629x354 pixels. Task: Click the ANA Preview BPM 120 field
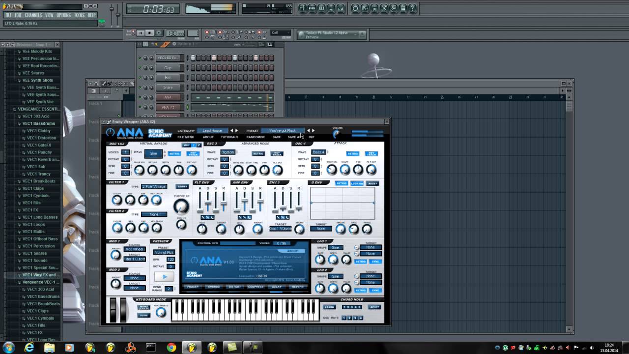coord(171,259)
